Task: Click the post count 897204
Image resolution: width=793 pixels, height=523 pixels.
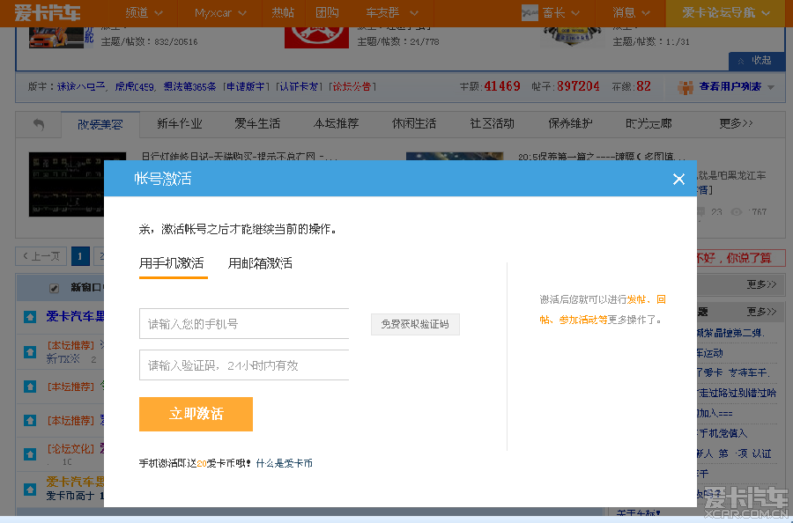Action: pyautogui.click(x=578, y=86)
